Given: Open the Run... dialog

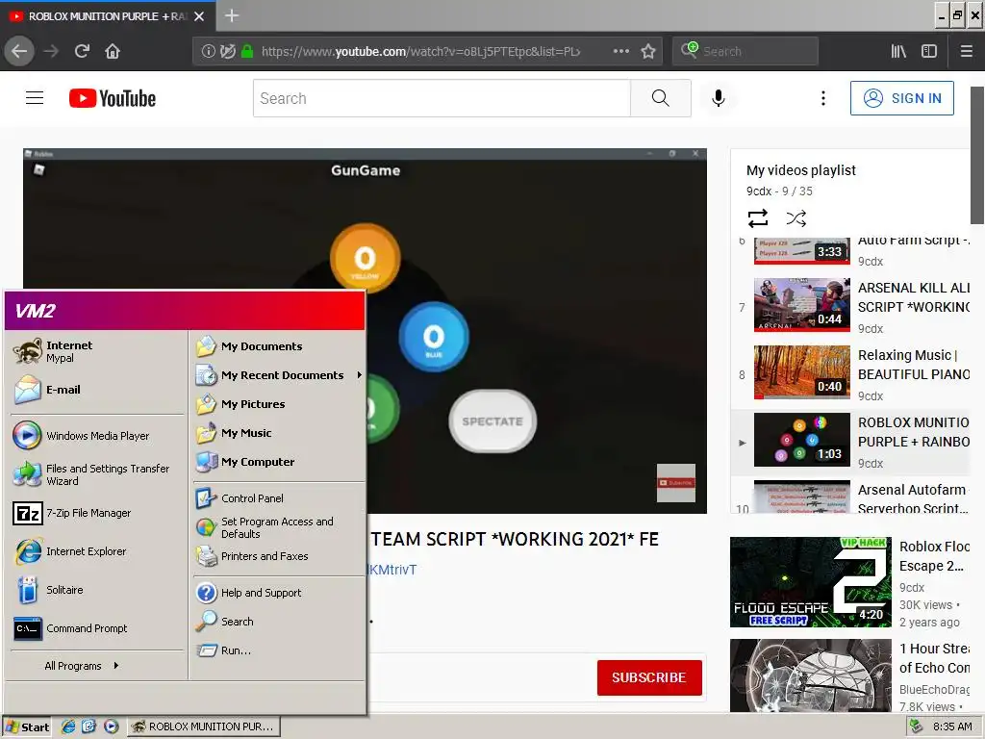Looking at the screenshot, I should click(x=278, y=650).
